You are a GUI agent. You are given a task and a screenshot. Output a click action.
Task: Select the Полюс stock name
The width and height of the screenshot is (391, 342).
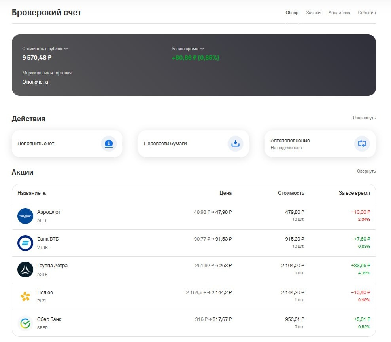[x=45, y=292]
